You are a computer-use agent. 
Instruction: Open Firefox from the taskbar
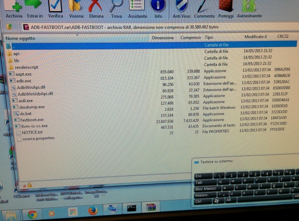tap(93, 211)
